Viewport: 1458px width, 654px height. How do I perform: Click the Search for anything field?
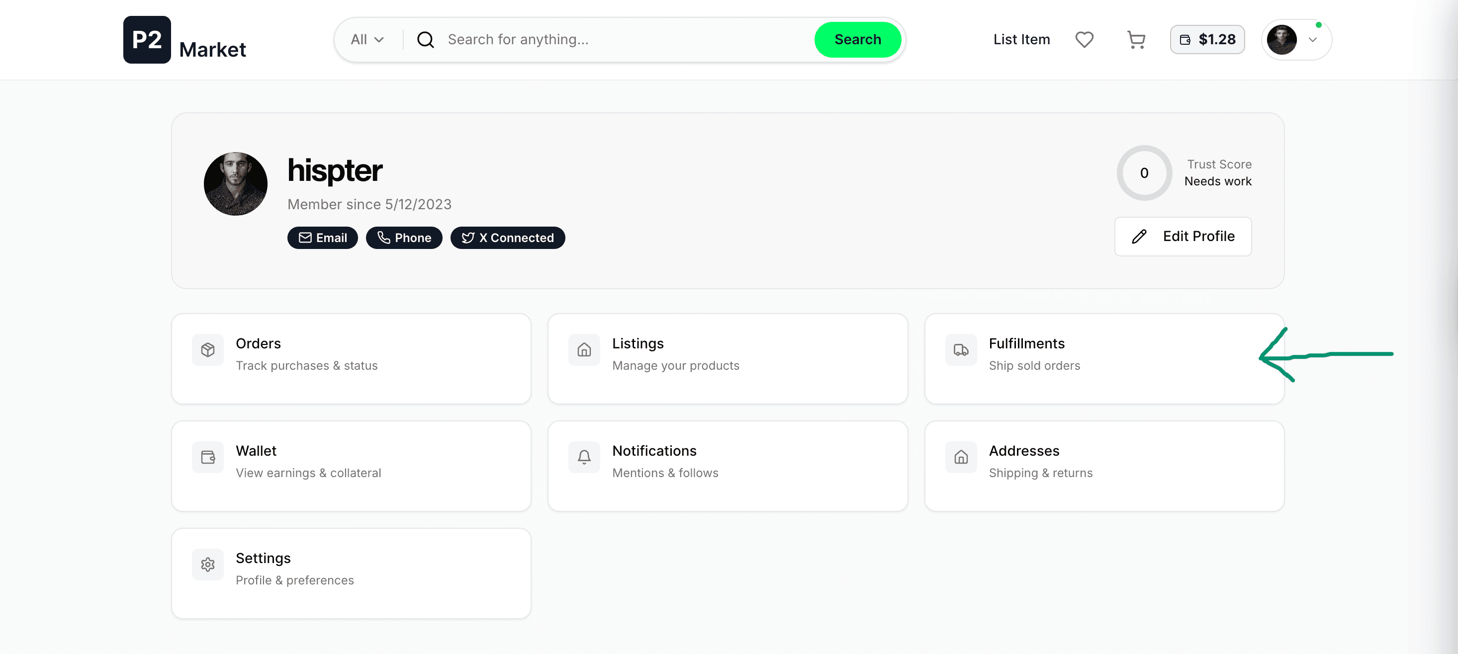click(623, 40)
